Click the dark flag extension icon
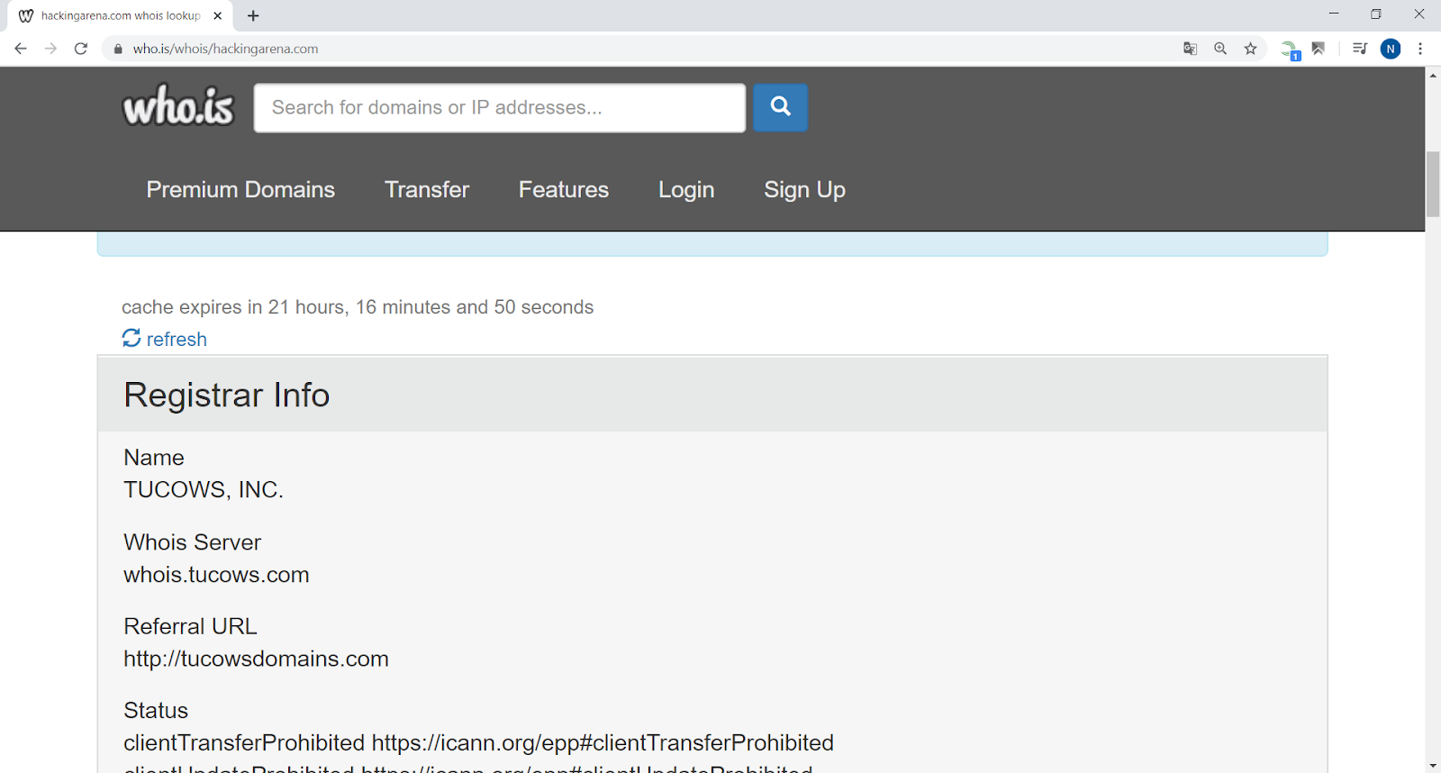 click(1319, 49)
